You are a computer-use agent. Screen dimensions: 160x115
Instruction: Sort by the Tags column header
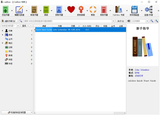pos(105,26)
